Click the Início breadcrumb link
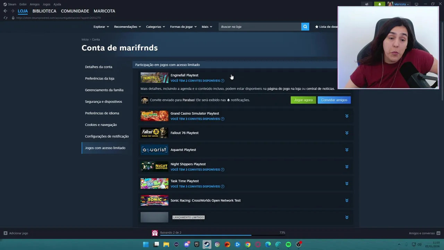Screen dimensions: 444x250 (x=85, y=40)
